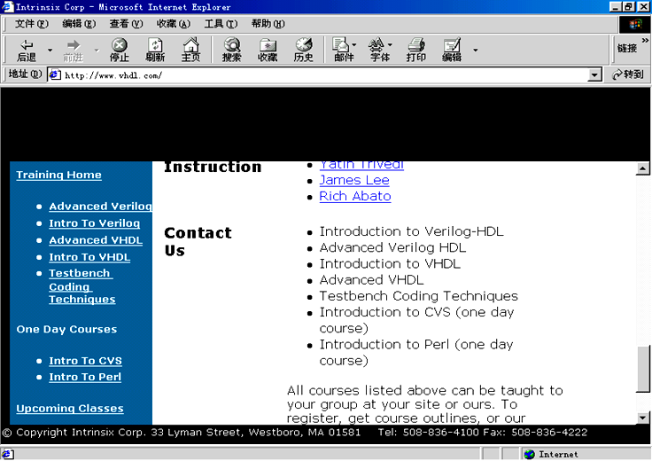
Task: Click the Address (地址) bar label
Action: pyautogui.click(x=25, y=74)
